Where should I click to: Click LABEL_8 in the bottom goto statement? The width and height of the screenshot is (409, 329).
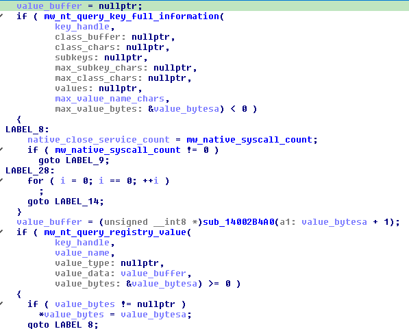pyautogui.click(x=74, y=325)
